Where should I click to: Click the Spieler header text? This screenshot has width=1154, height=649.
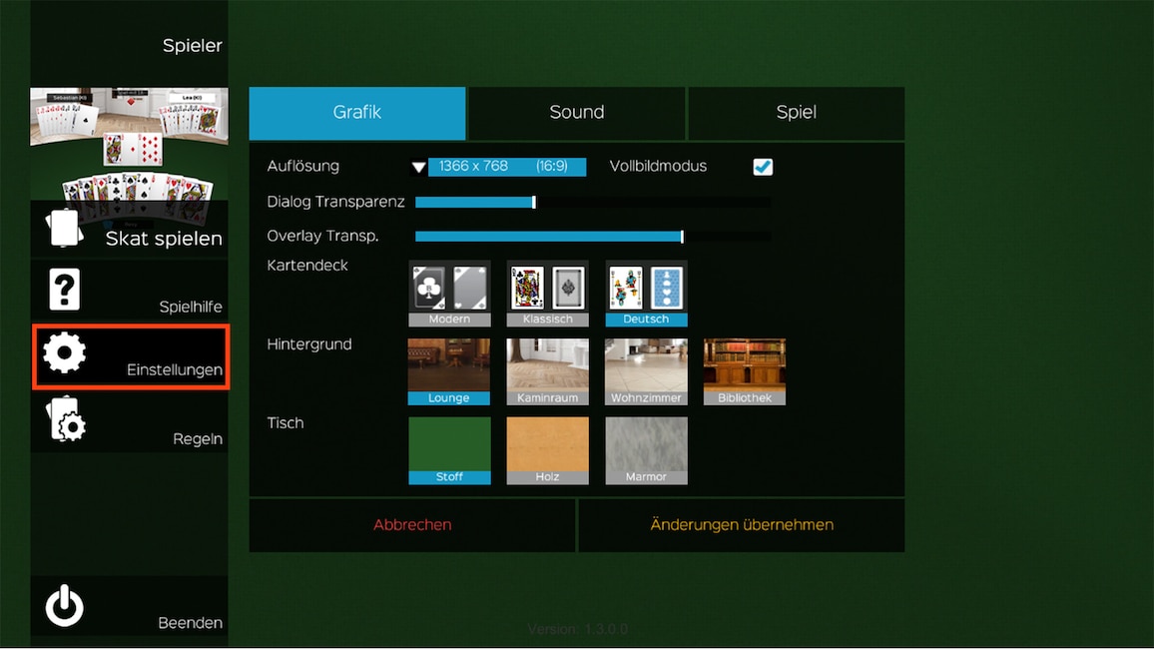(192, 46)
